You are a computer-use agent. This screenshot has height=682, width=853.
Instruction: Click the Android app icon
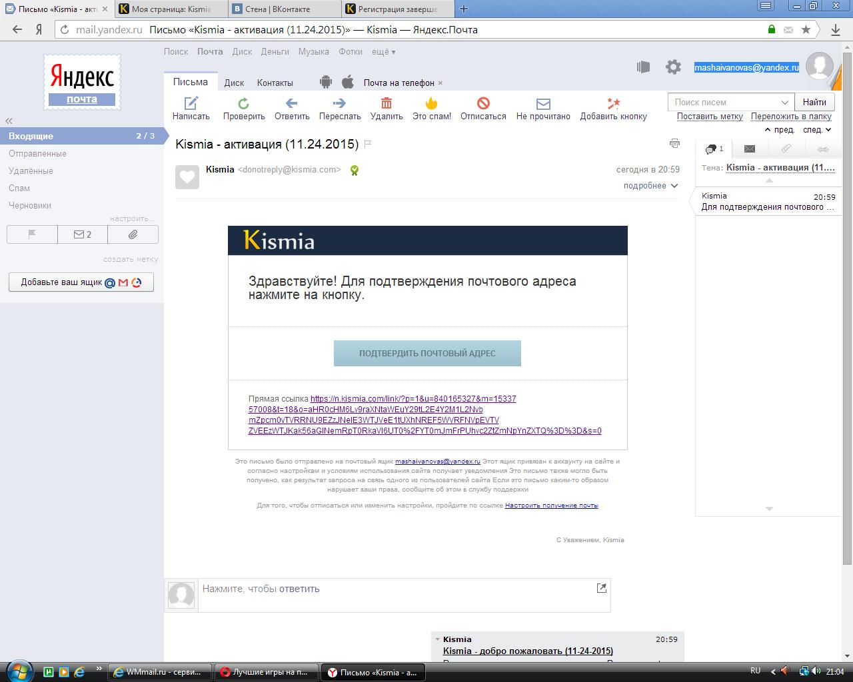click(326, 82)
